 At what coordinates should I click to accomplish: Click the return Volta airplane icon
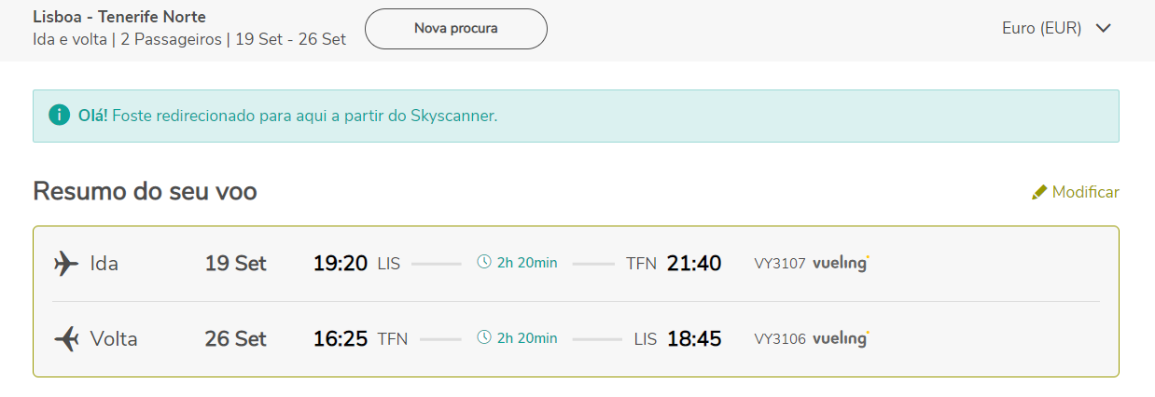66,339
